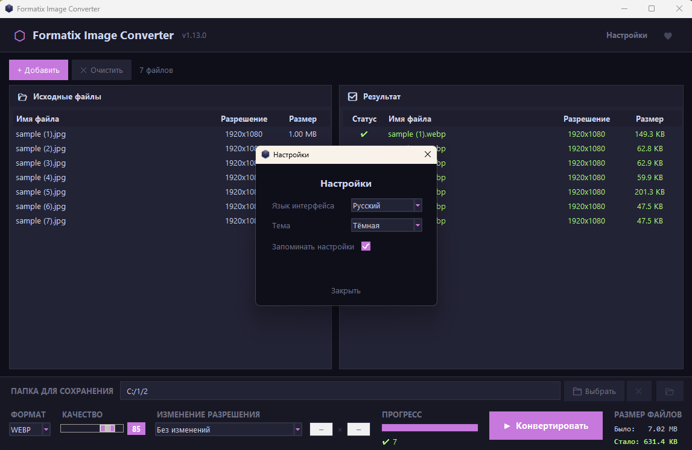Click result column header Статус
The image size is (692, 450).
tap(364, 119)
